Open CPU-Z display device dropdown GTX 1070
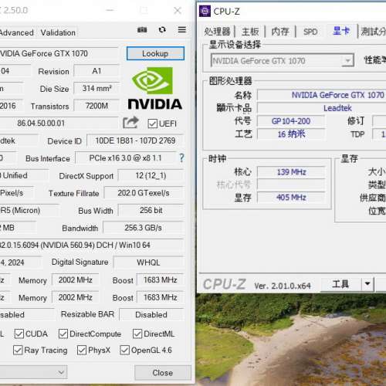Screen dimensions: 386x386 (x=282, y=60)
